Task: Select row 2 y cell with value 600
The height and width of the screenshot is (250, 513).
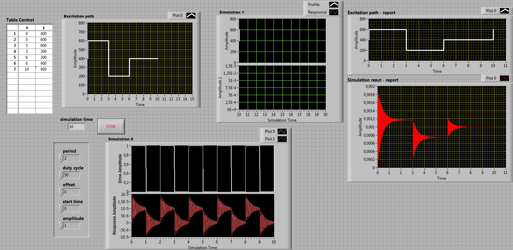Action: coord(44,40)
